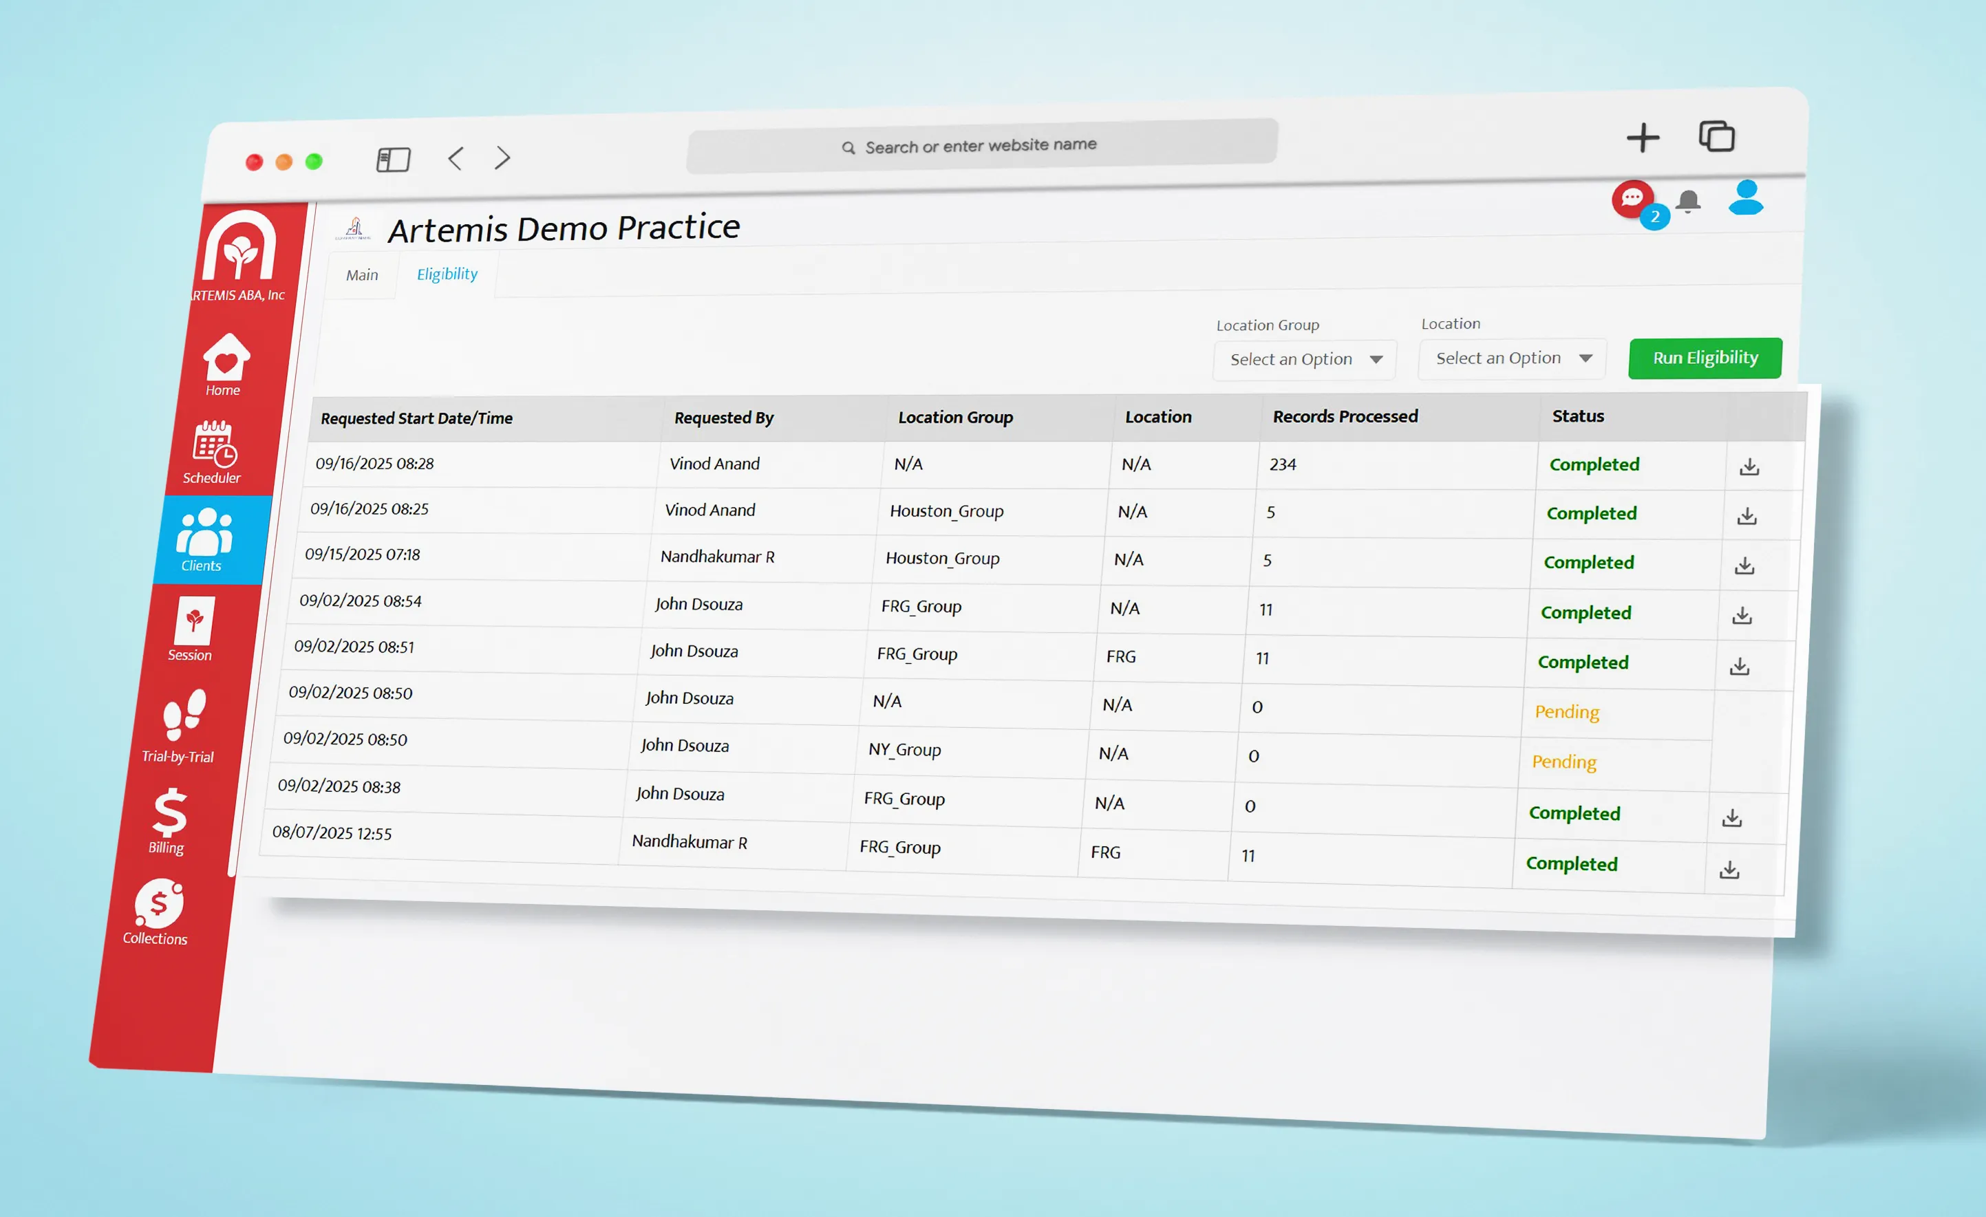The width and height of the screenshot is (1986, 1217).
Task: Click the browser address search field
Action: pyautogui.click(x=982, y=146)
